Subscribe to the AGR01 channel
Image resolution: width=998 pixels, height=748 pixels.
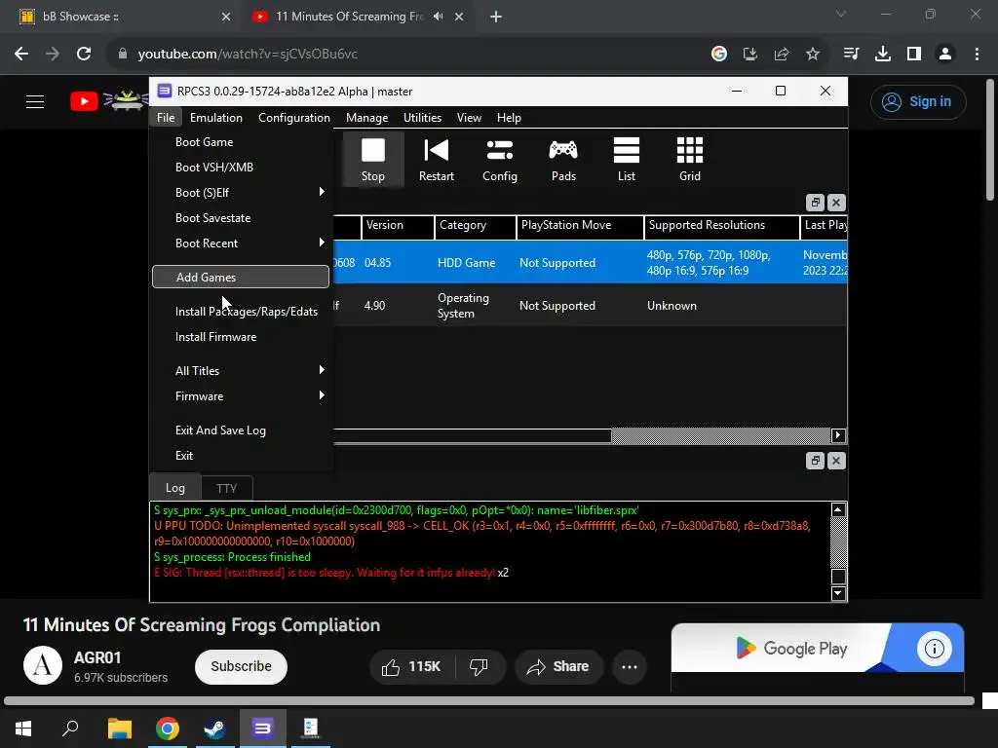click(x=241, y=666)
